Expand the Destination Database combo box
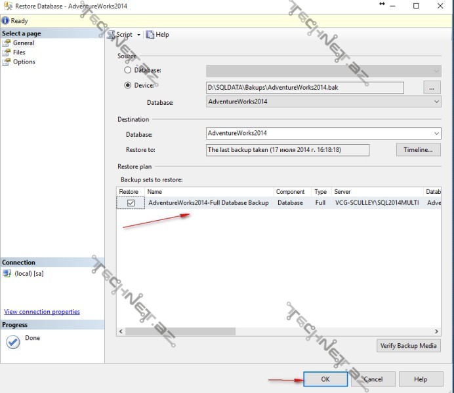454x393 pixels. (x=436, y=134)
